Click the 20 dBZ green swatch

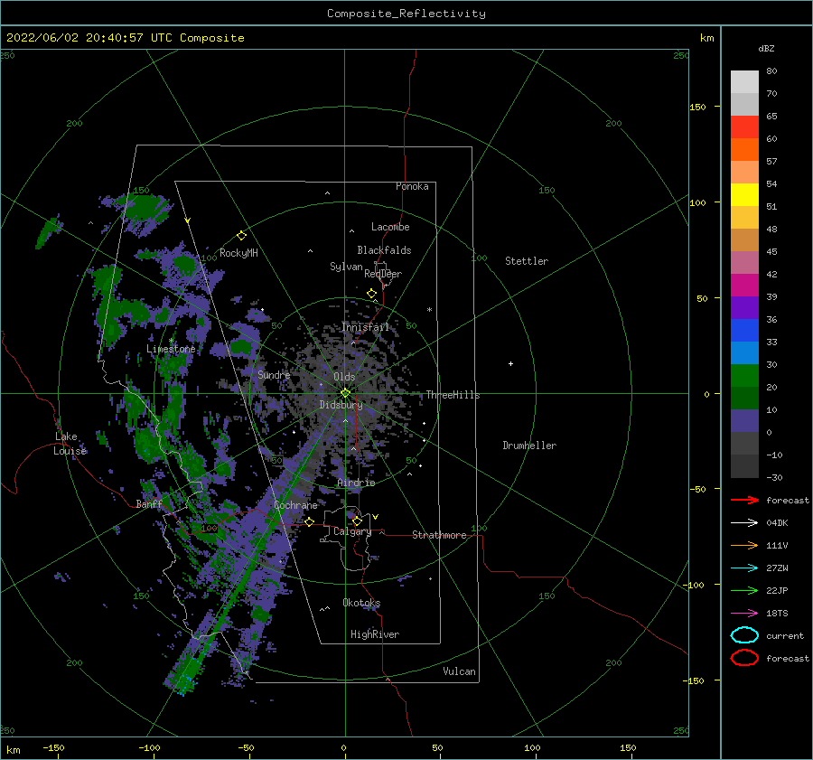744,398
